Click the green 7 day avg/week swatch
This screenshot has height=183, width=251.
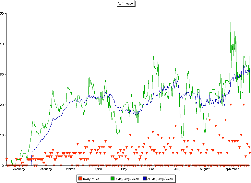[113, 178]
